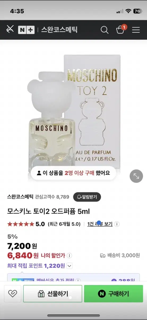Tap info icon next to review link
This screenshot has width=147, height=320.
[117, 224]
